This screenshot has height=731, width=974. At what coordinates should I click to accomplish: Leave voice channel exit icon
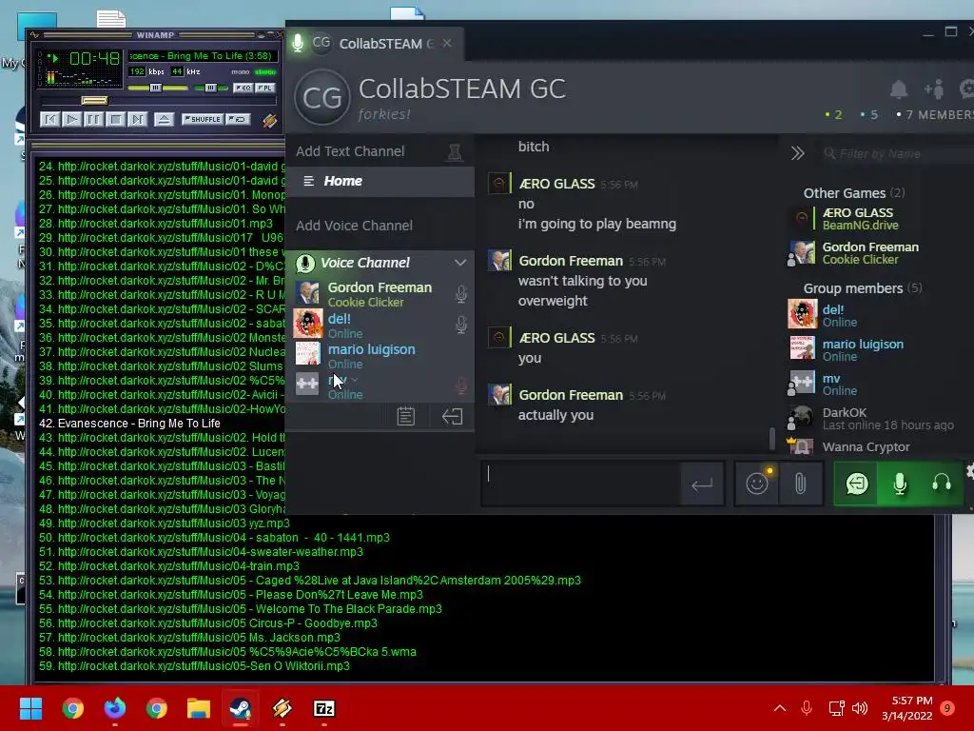pos(452,417)
